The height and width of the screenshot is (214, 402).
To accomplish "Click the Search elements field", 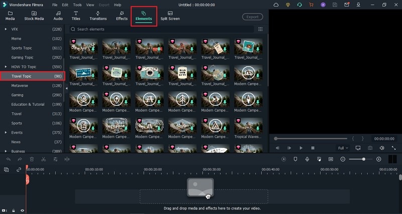I will coord(161,29).
